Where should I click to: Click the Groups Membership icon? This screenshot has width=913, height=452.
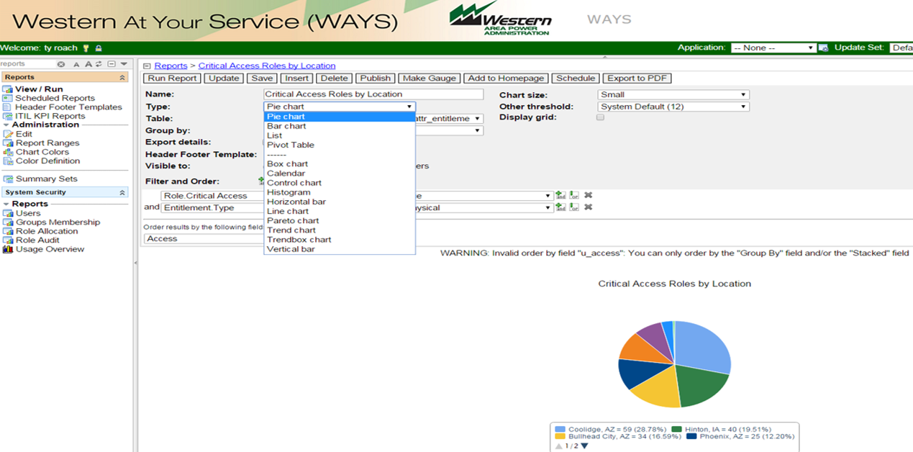8,222
